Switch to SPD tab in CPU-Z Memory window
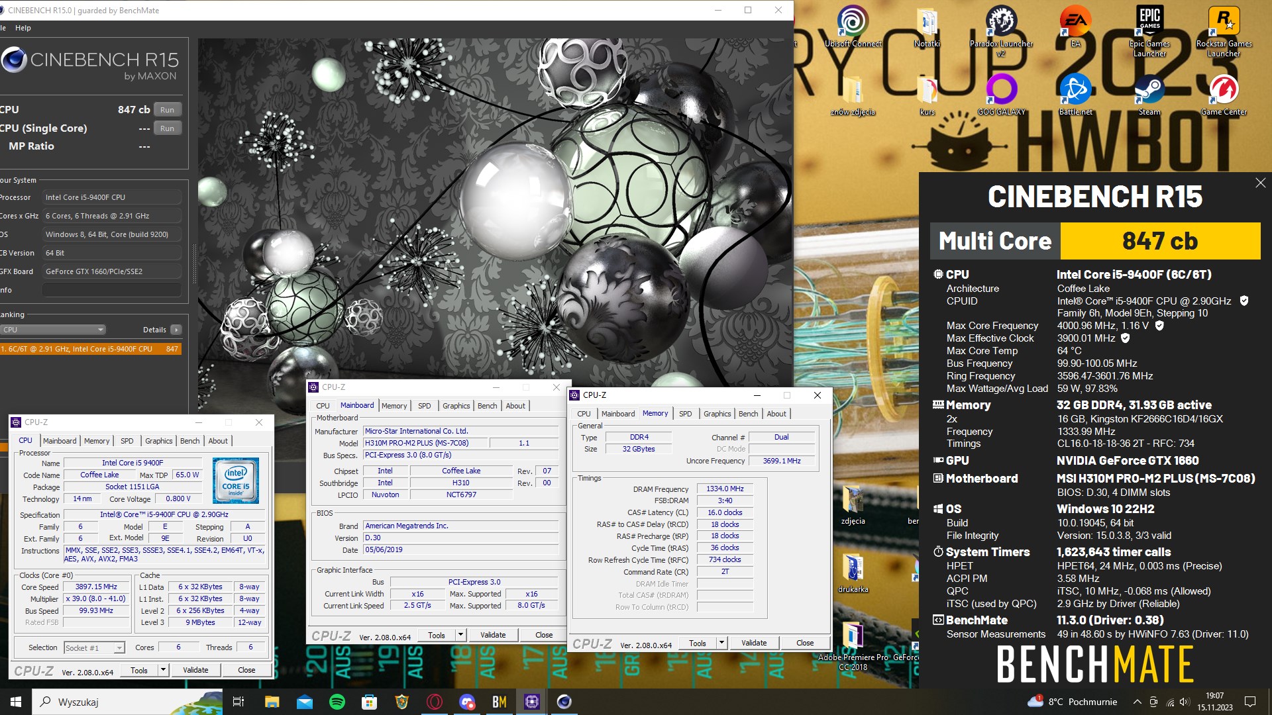Image resolution: width=1272 pixels, height=715 pixels. 685,414
